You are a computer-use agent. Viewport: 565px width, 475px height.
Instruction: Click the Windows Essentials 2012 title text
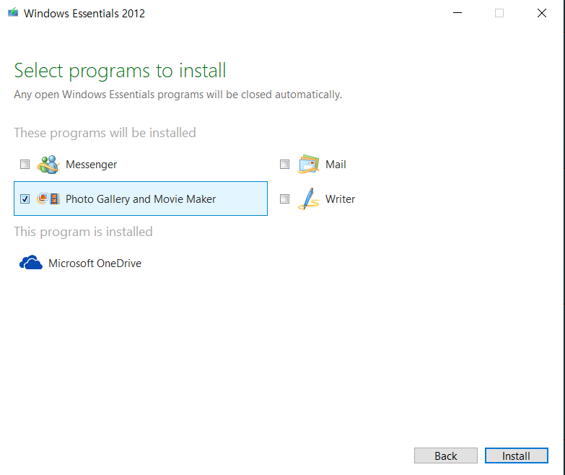click(84, 13)
